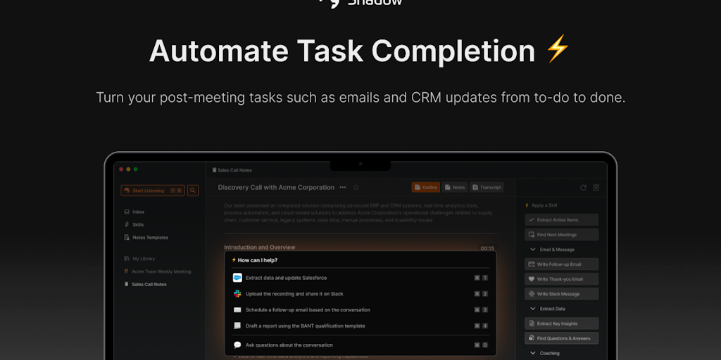Close the skills panel with the X icon
This screenshot has width=721, height=360.
(x=596, y=188)
